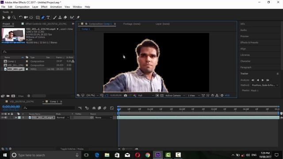
Task: Open the Active Camera view dropdown
Action: click(175, 95)
